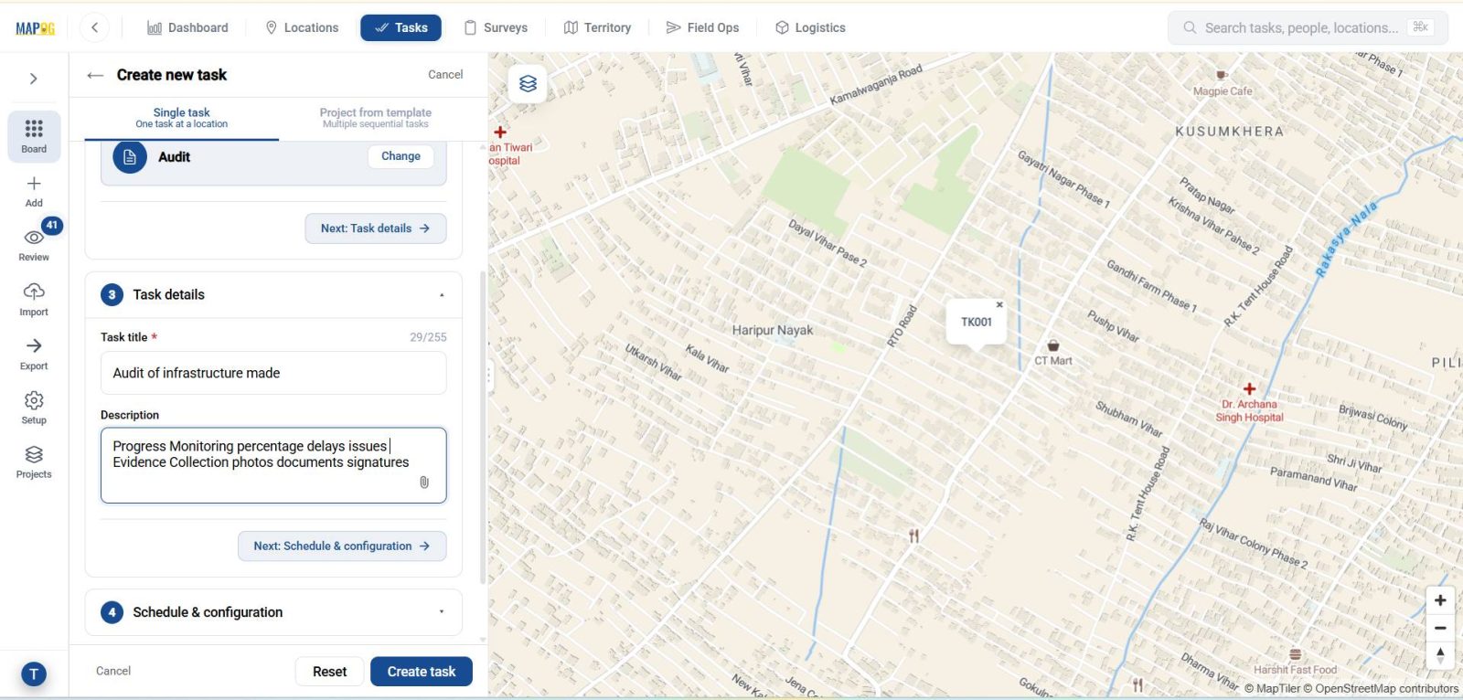Screen dimensions: 1463x700
Task: Open the map layers control
Action: (528, 84)
